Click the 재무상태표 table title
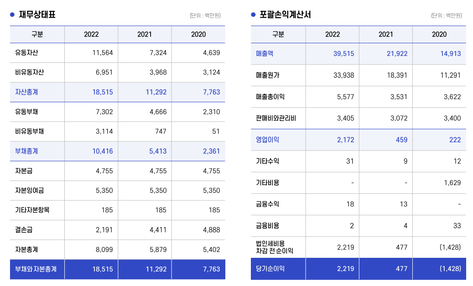This screenshot has width=473, height=286. (37, 15)
